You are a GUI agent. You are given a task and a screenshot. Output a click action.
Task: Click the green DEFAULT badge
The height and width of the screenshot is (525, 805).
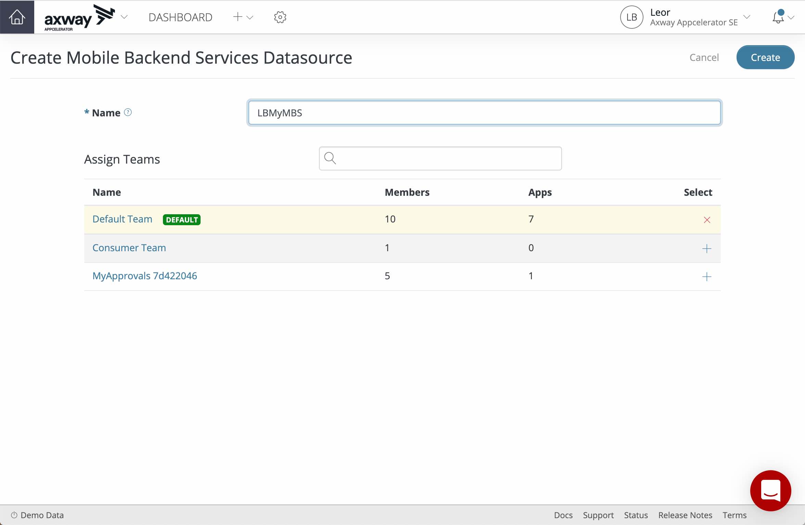tap(182, 220)
